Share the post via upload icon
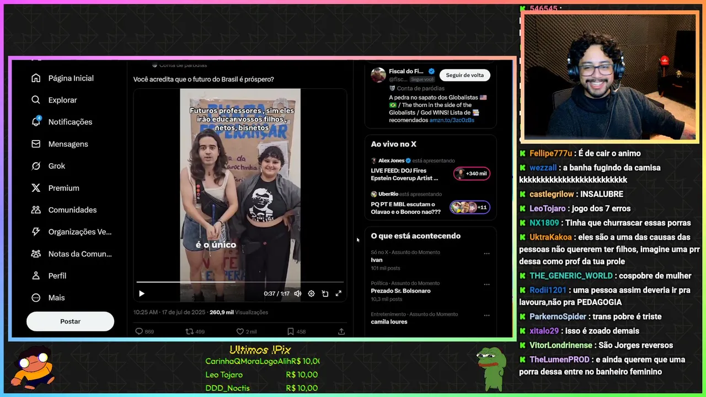This screenshot has height=397, width=706. pyautogui.click(x=341, y=331)
